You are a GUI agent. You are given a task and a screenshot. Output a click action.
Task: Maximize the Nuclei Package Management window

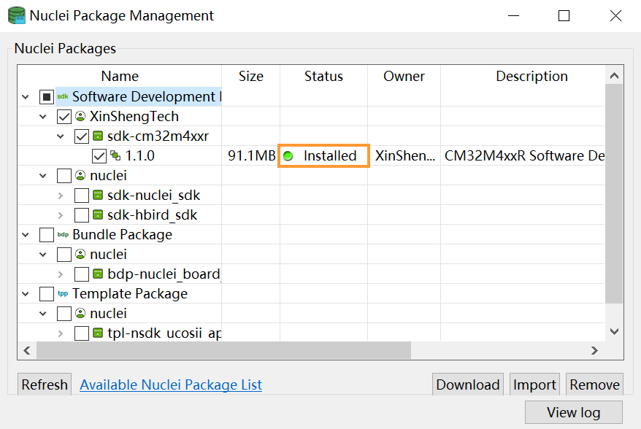click(564, 16)
